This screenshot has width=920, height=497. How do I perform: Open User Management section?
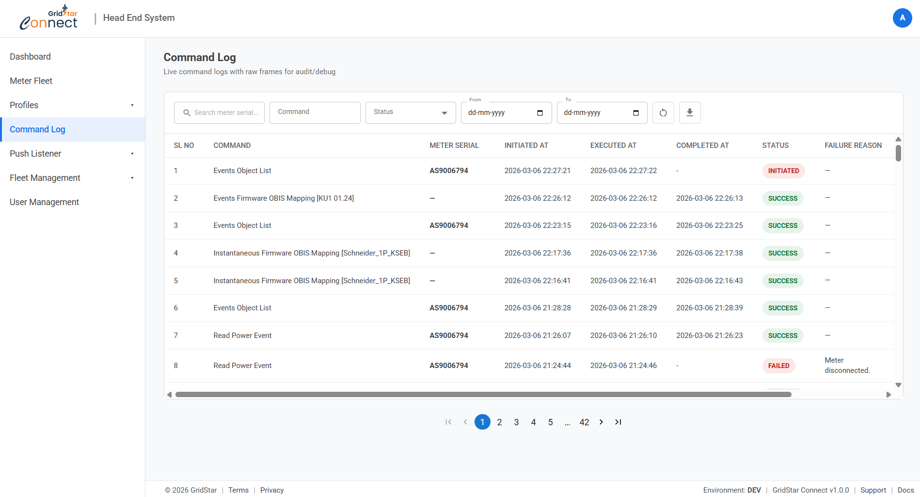[x=44, y=202]
